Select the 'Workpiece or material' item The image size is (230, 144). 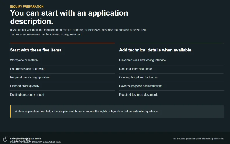[62, 60]
